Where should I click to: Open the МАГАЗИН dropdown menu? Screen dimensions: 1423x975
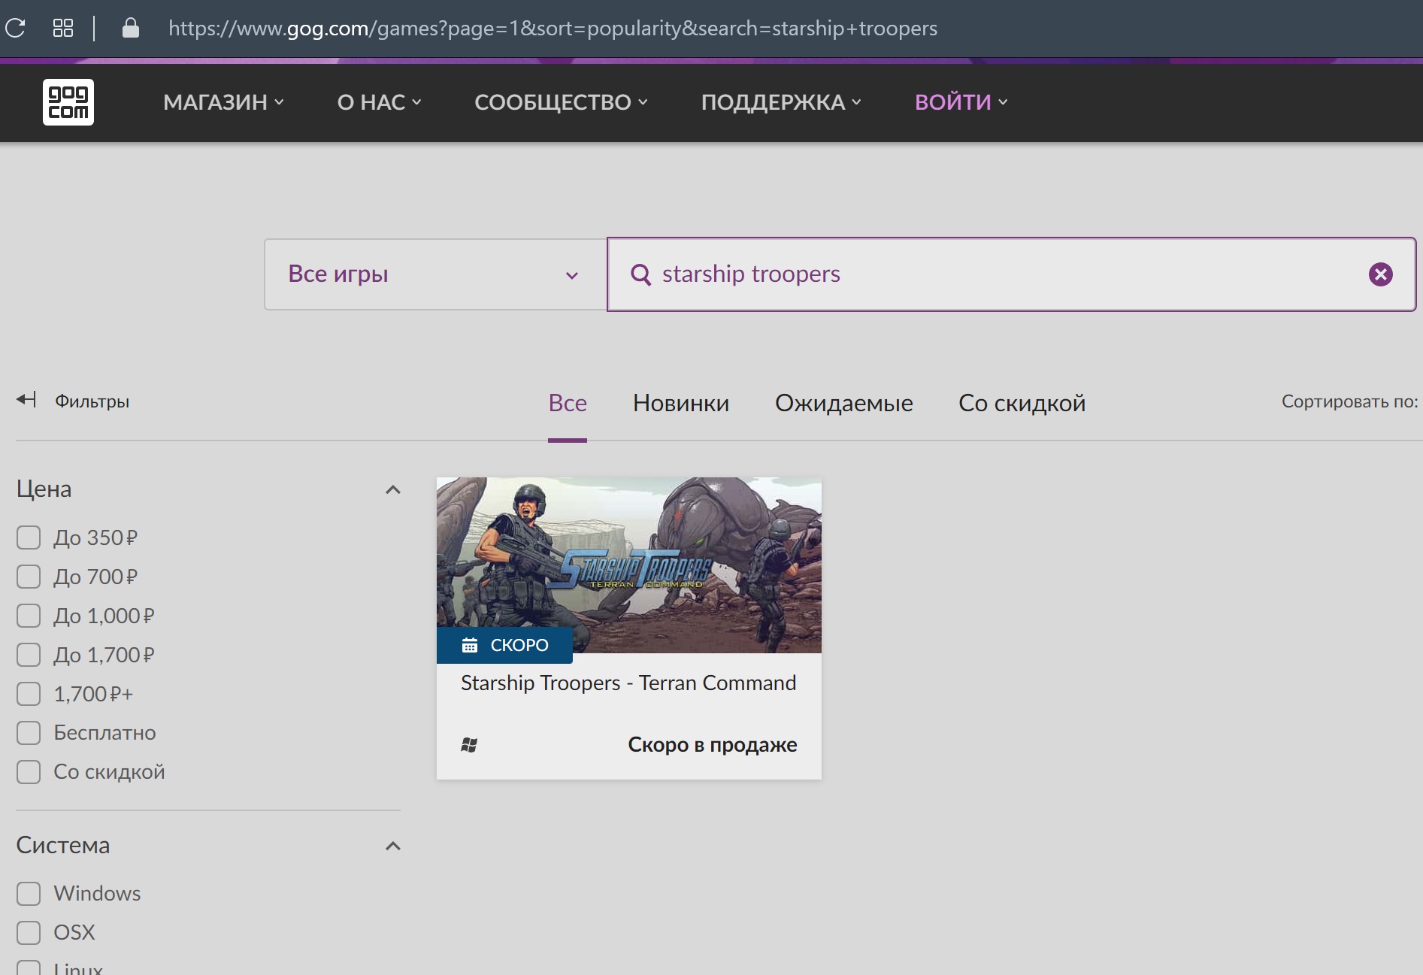coord(223,102)
